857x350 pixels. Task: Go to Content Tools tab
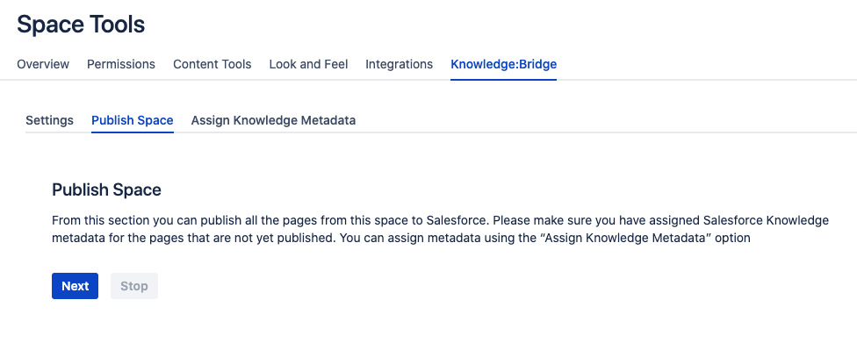point(212,64)
